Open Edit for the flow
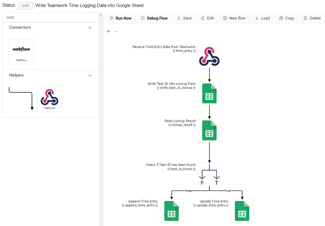 207,18
